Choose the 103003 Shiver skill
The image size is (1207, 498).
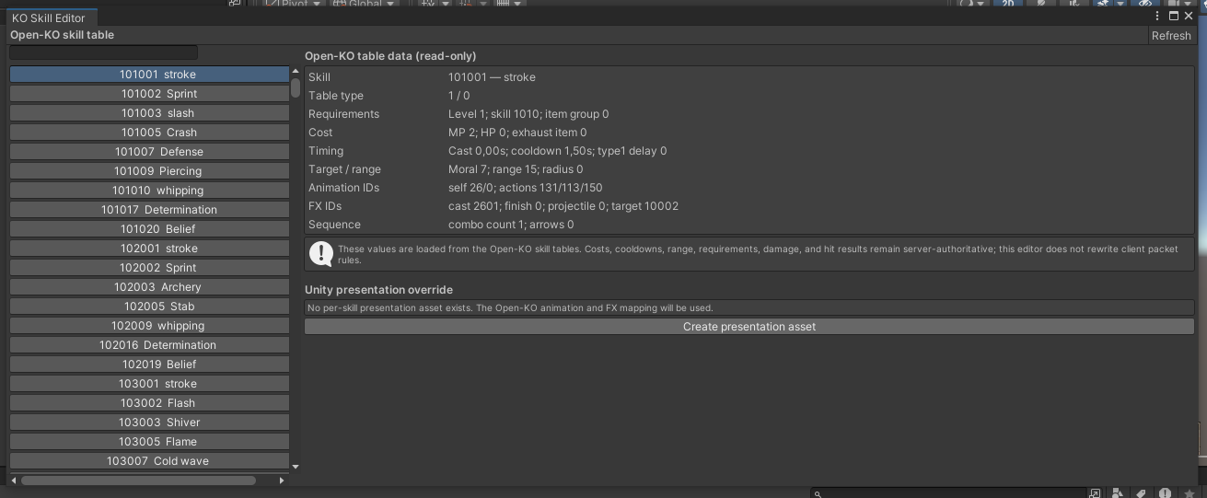149,423
